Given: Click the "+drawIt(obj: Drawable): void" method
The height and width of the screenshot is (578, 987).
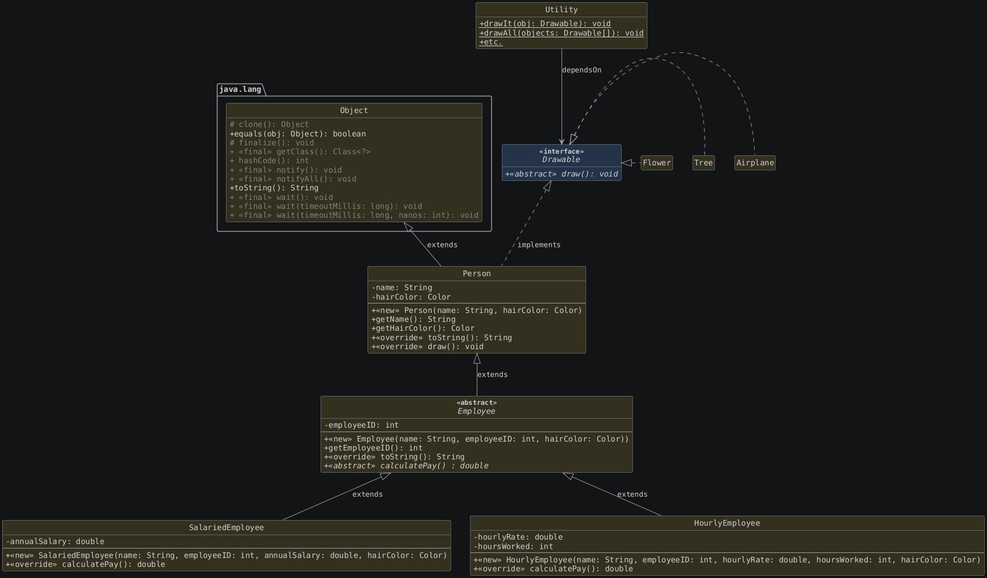Looking at the screenshot, I should 545,24.
